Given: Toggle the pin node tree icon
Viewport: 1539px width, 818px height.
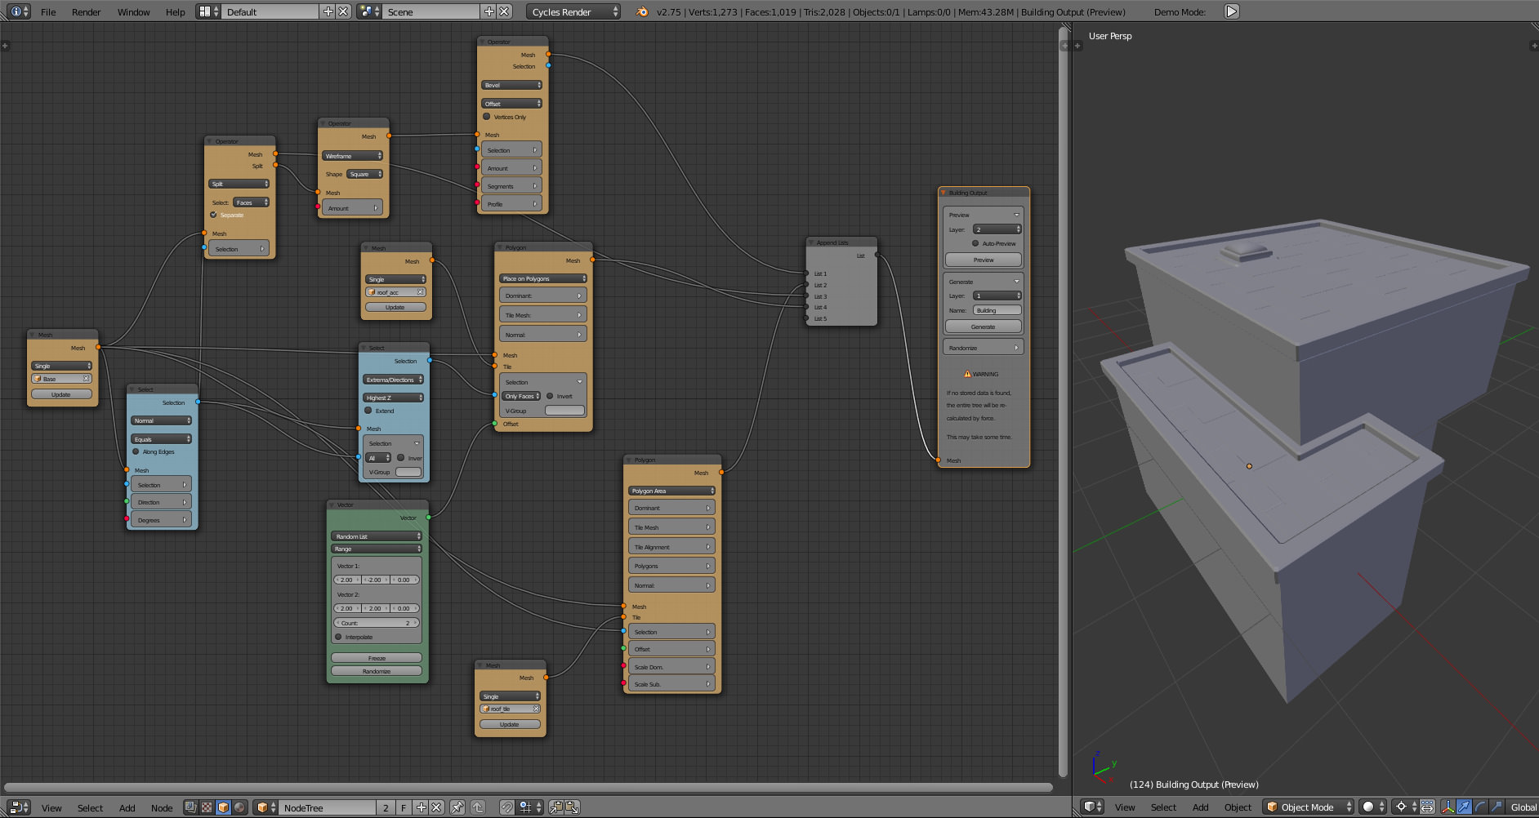Looking at the screenshot, I should tap(457, 807).
